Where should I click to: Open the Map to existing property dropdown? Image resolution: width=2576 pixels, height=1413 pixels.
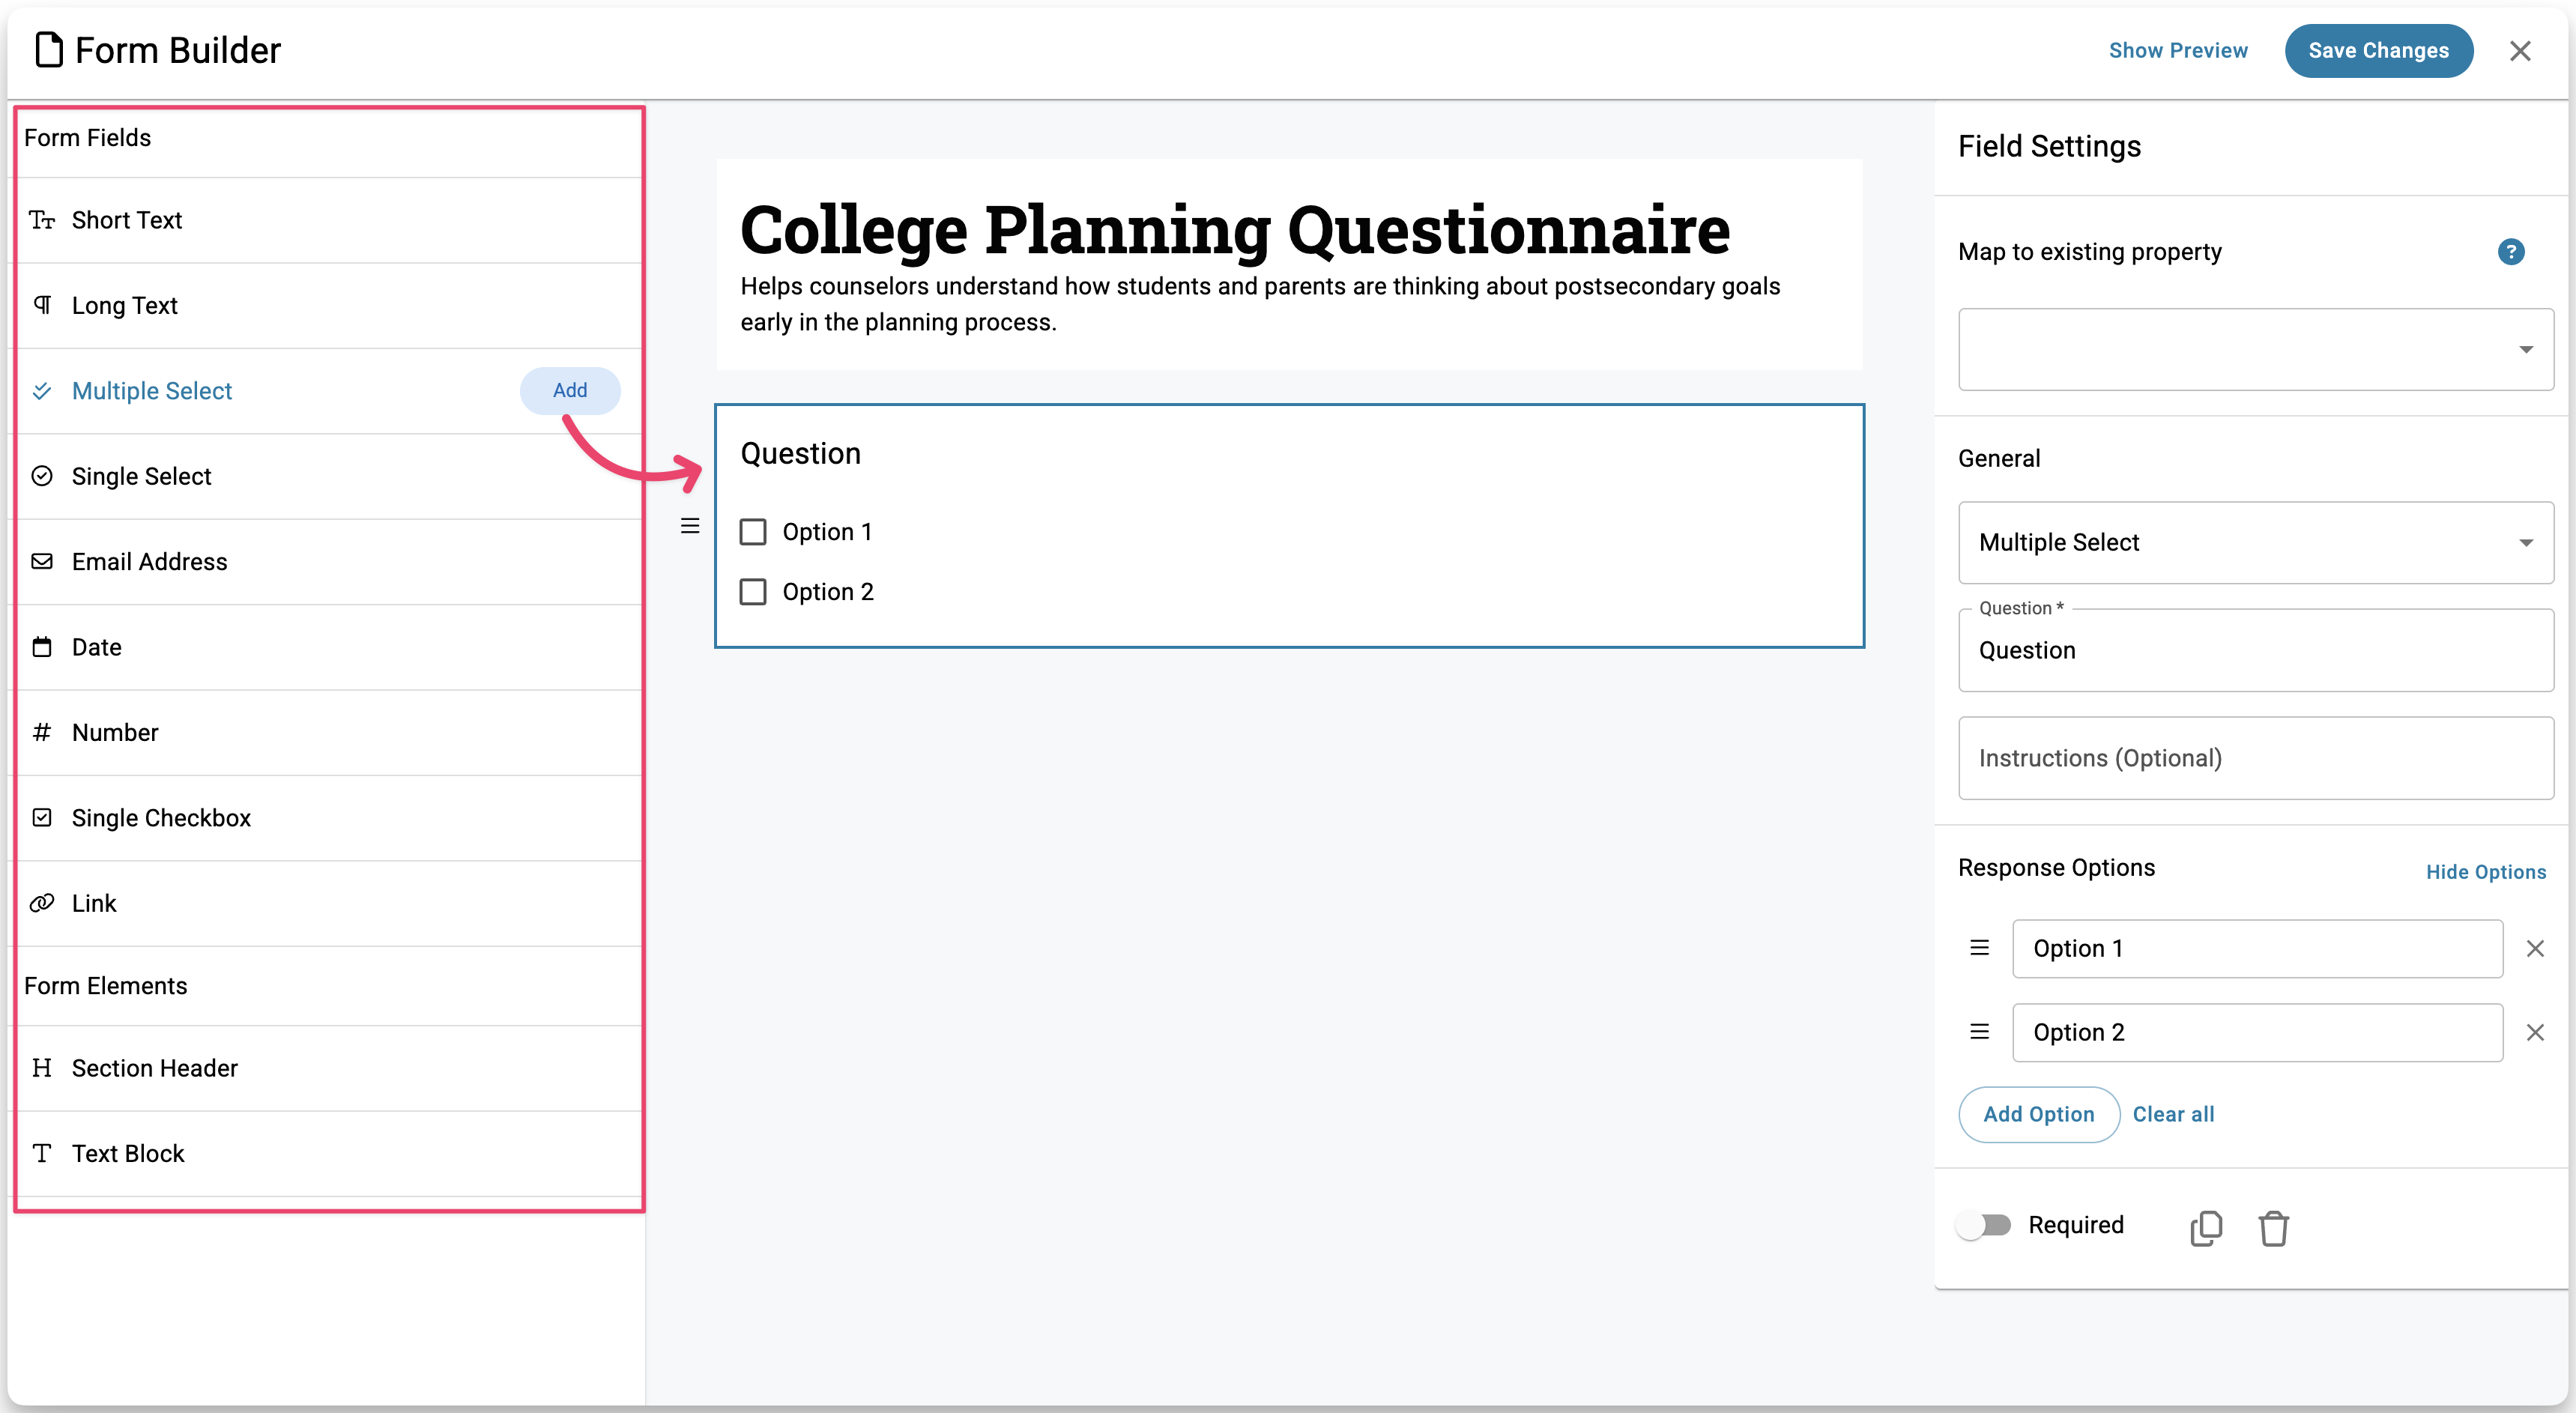pos(2255,349)
